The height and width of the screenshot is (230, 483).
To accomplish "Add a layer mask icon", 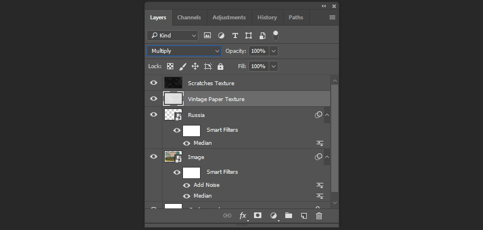I will (x=257, y=216).
